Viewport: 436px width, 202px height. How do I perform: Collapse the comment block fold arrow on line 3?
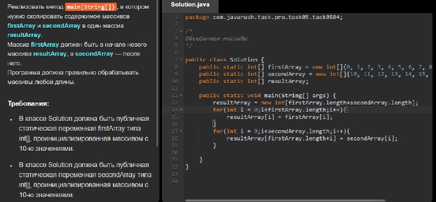pyautogui.click(x=181, y=32)
